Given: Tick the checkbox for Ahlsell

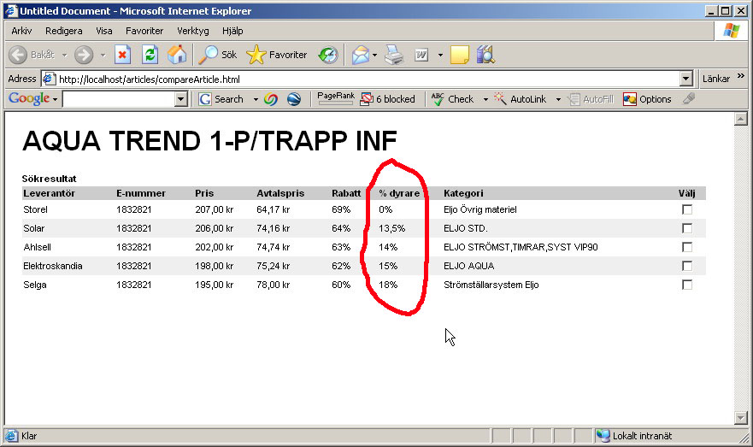Looking at the screenshot, I should [687, 247].
